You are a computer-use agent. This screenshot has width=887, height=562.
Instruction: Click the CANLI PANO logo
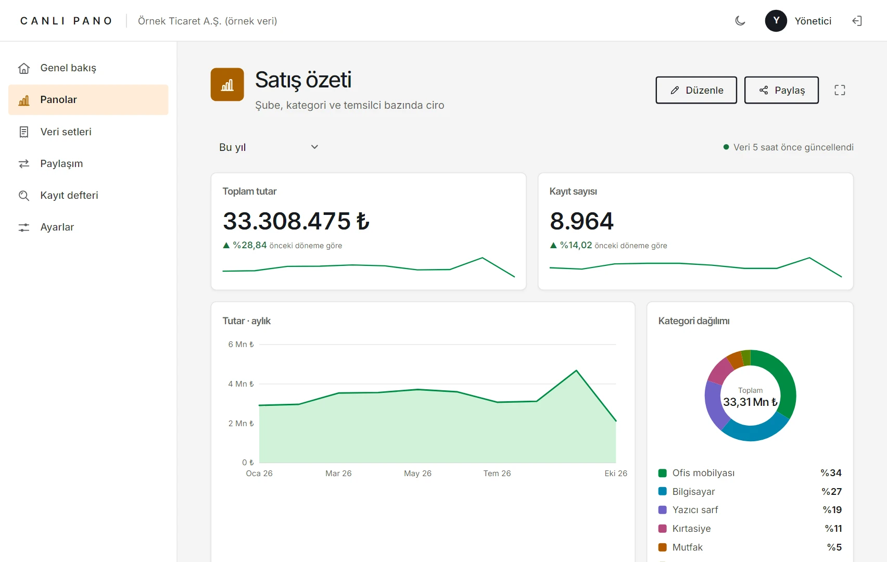[x=66, y=21]
